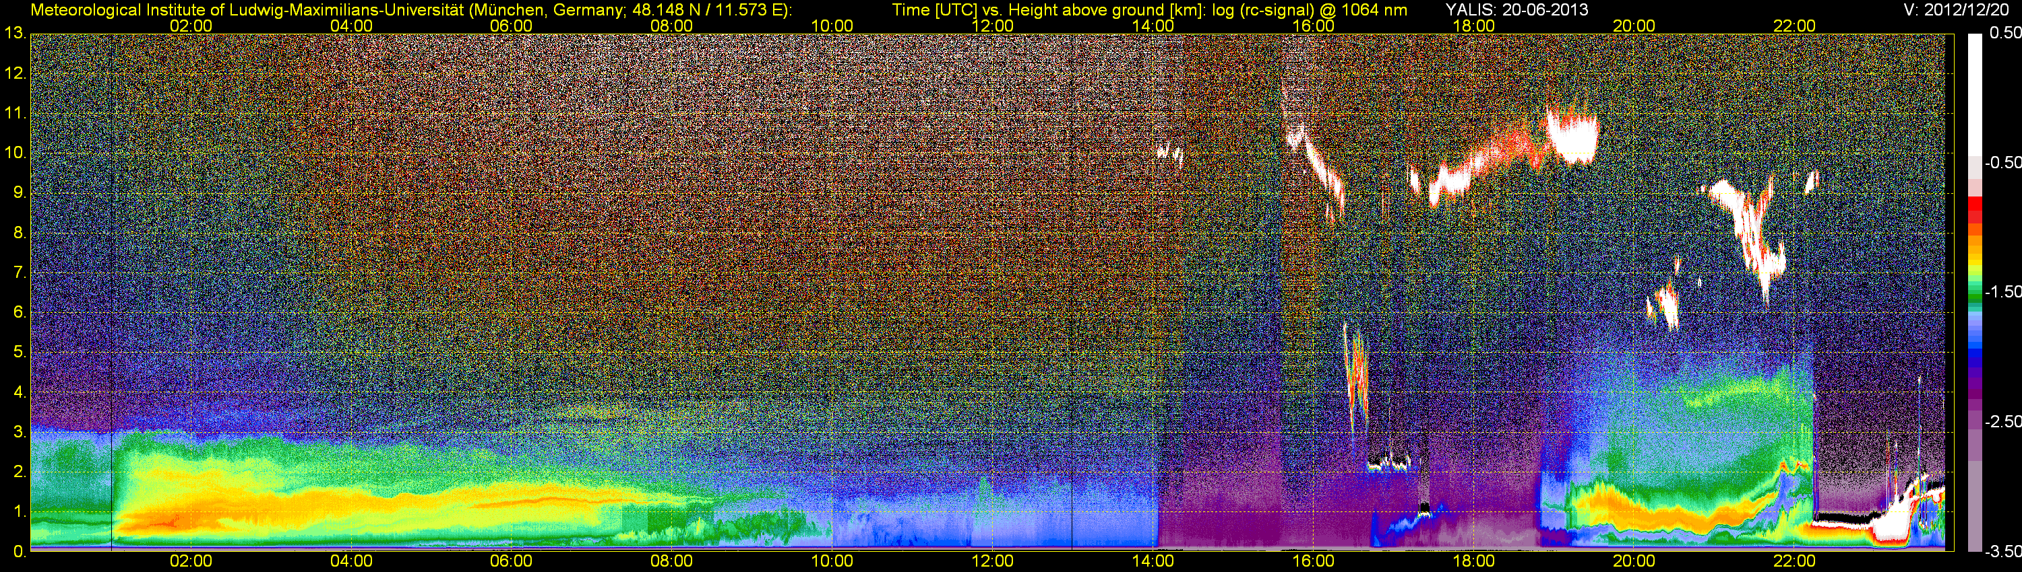Pick the 12:00 tick label on the bottom axis
This screenshot has height=572, width=2022.
(x=992, y=561)
